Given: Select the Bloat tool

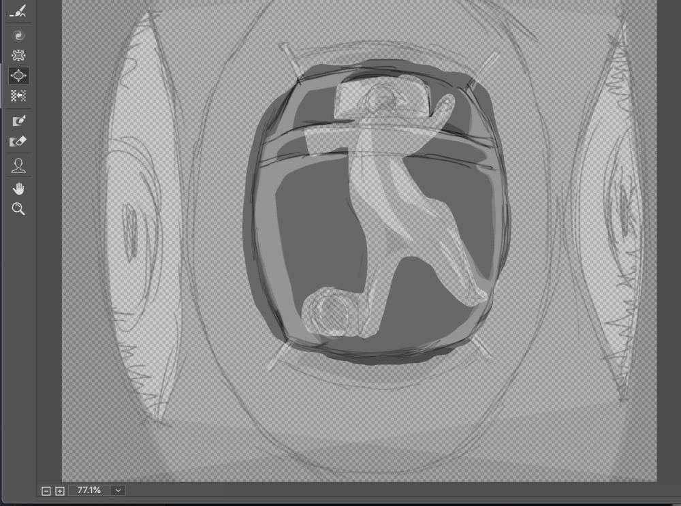Looking at the screenshot, I should coord(18,76).
